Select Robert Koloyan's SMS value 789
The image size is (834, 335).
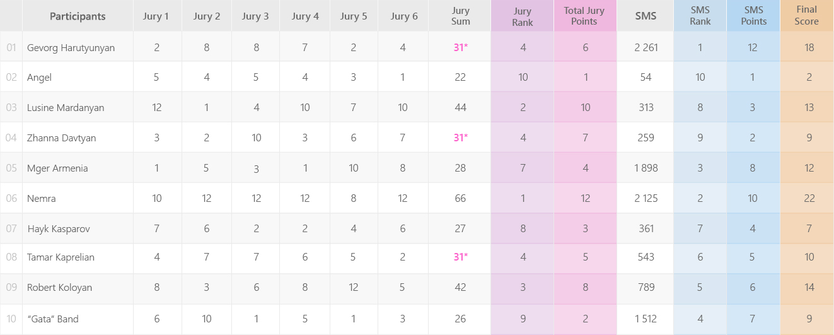click(646, 288)
